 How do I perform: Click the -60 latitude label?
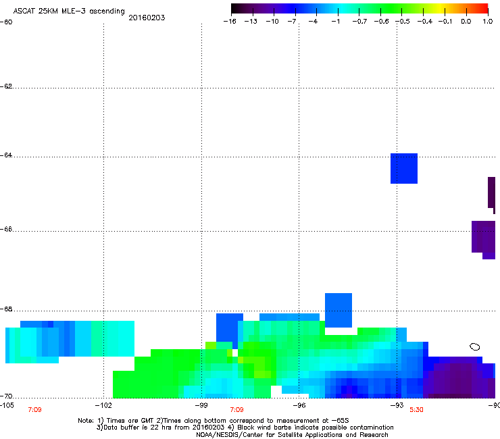[x=6, y=22]
